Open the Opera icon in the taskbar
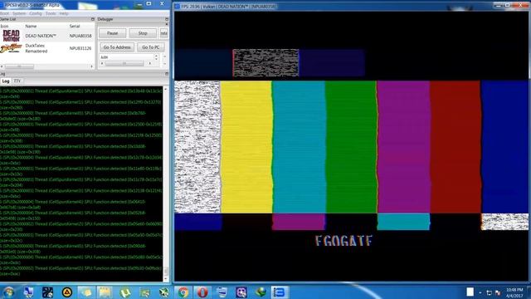 pyautogui.click(x=202, y=292)
